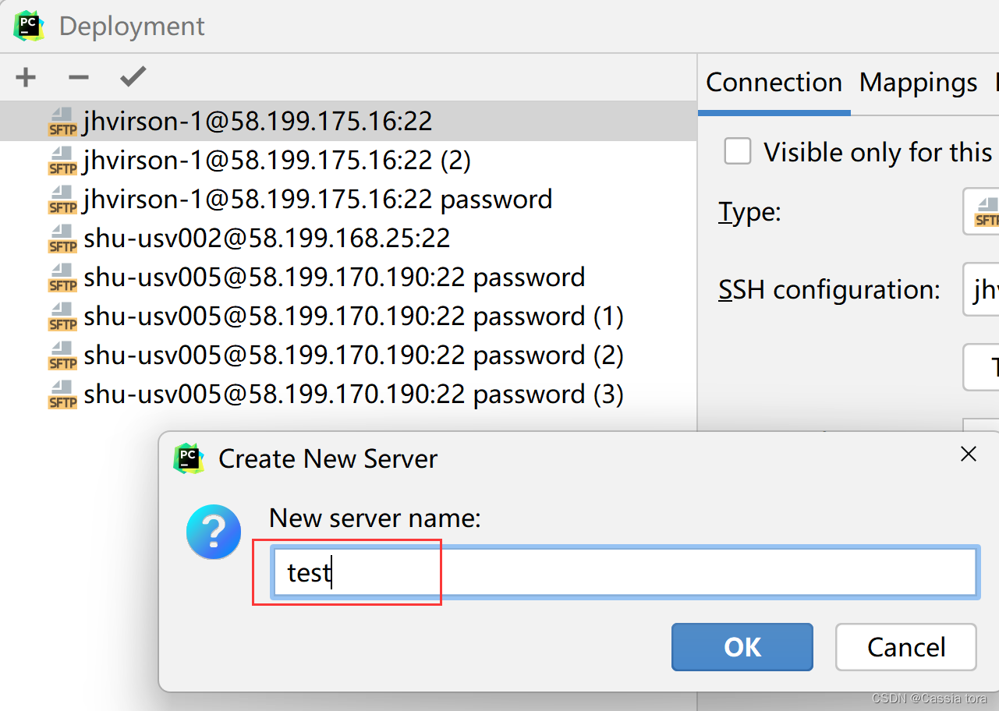Select server jhvirson-1@58.199.175.16:22 (2)
999x711 pixels.
[349, 161]
